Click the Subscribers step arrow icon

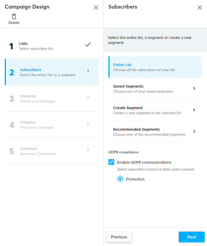tap(88, 70)
